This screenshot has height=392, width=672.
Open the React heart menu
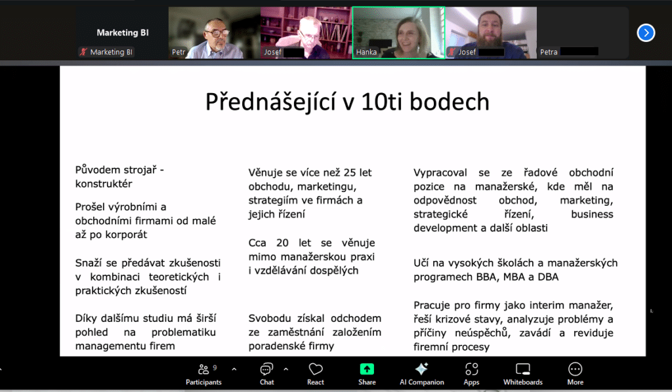click(x=316, y=374)
